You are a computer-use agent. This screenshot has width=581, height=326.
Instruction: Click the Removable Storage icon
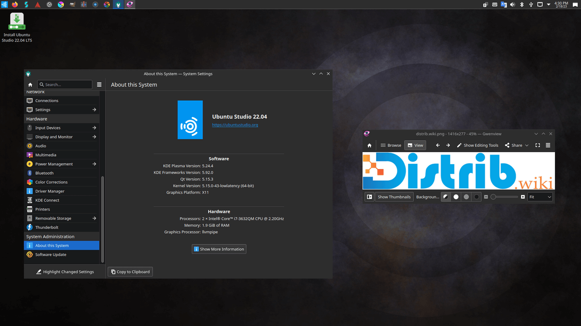pos(30,218)
